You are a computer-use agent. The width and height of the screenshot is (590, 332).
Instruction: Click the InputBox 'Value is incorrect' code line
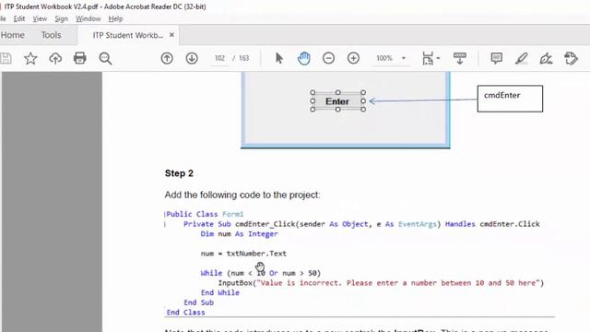point(381,283)
